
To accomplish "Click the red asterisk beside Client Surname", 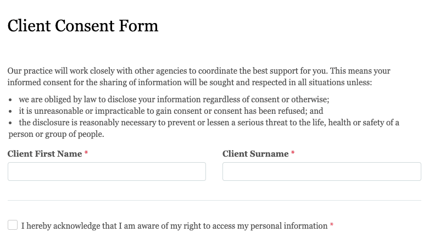I will pyautogui.click(x=293, y=154).
